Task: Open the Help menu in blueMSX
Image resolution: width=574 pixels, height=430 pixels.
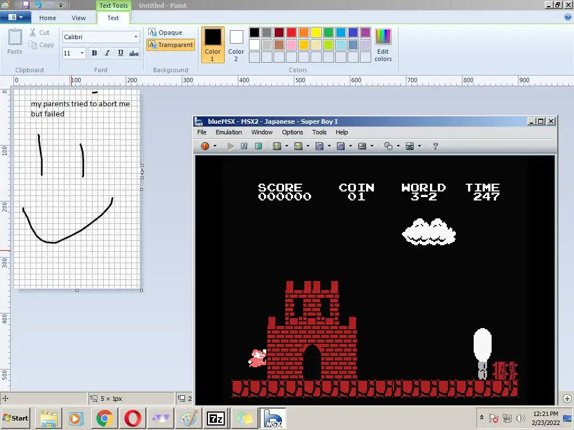Action: [x=341, y=132]
